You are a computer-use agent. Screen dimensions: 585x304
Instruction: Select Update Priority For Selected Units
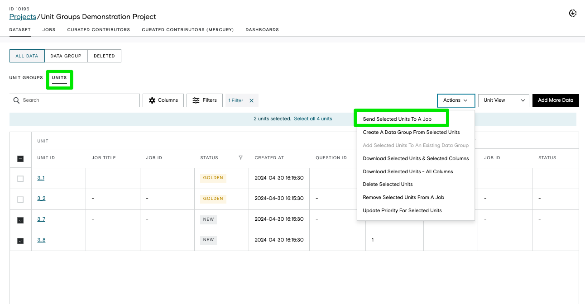[x=402, y=210]
